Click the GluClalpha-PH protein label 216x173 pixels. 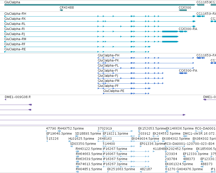(109, 55)
